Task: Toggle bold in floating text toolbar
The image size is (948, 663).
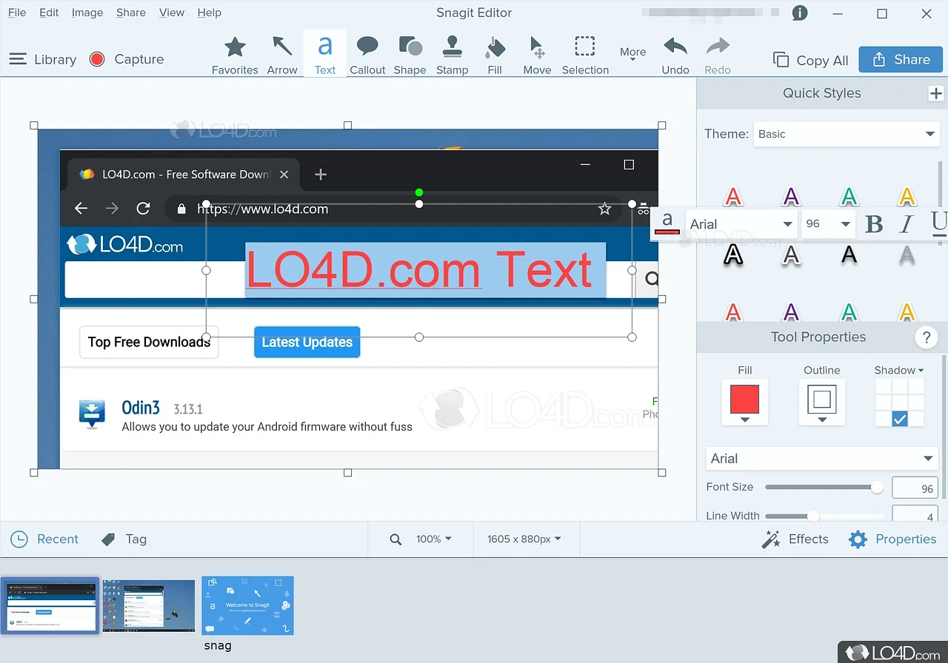Action: tap(874, 224)
